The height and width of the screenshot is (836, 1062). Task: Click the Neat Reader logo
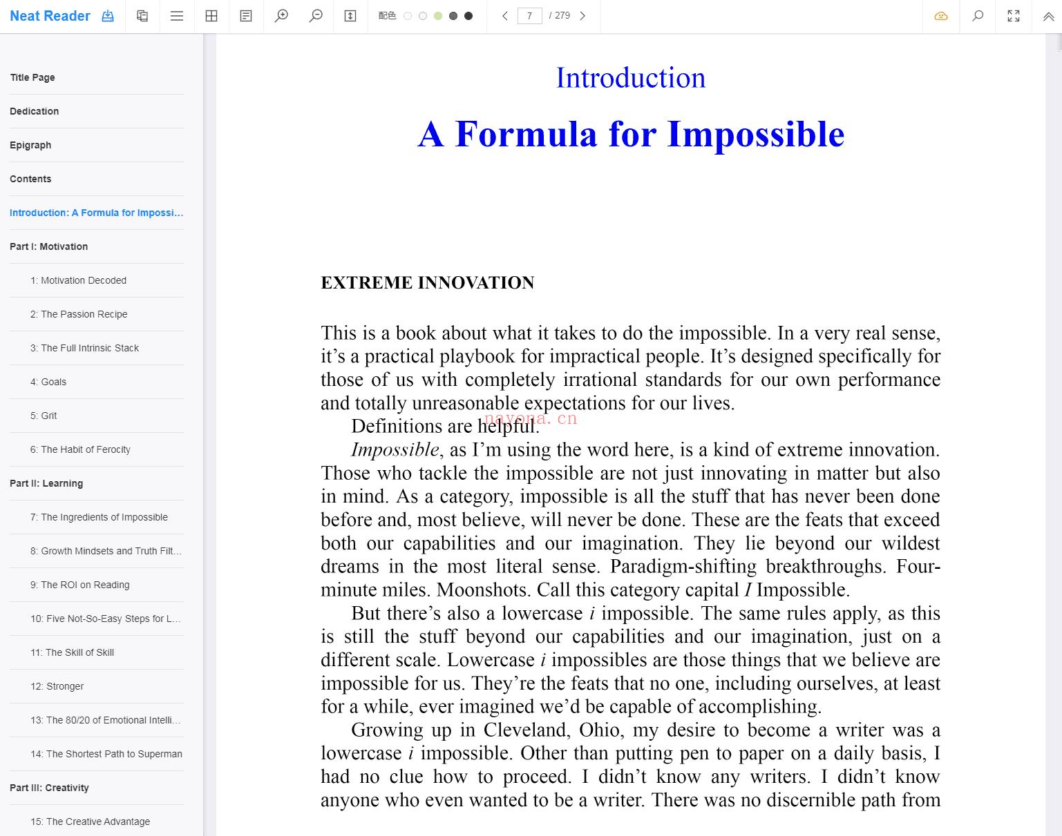(50, 16)
